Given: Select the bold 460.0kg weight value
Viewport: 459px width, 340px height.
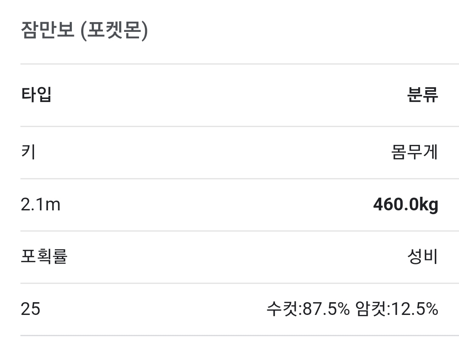Looking at the screenshot, I should tap(406, 204).
